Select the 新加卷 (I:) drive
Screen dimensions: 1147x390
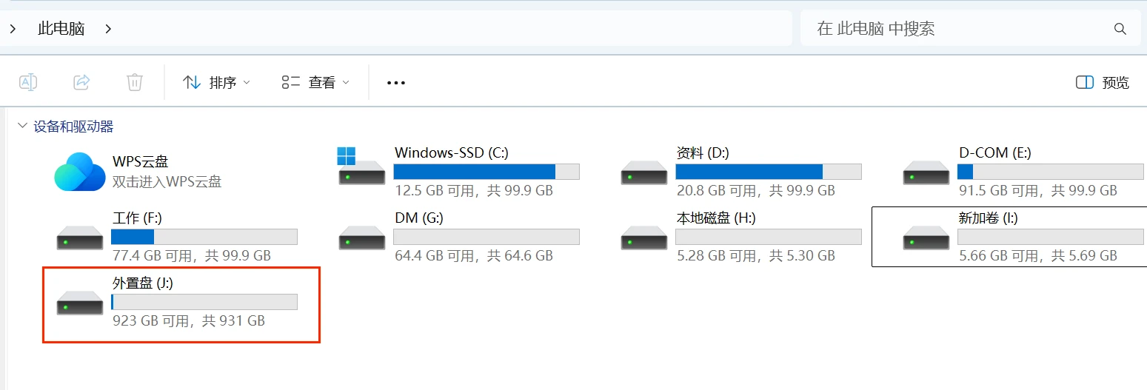(1009, 237)
